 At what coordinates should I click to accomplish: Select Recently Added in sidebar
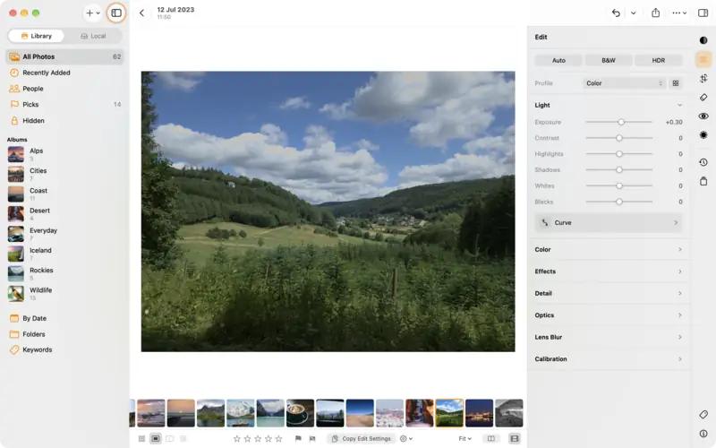pos(64,73)
